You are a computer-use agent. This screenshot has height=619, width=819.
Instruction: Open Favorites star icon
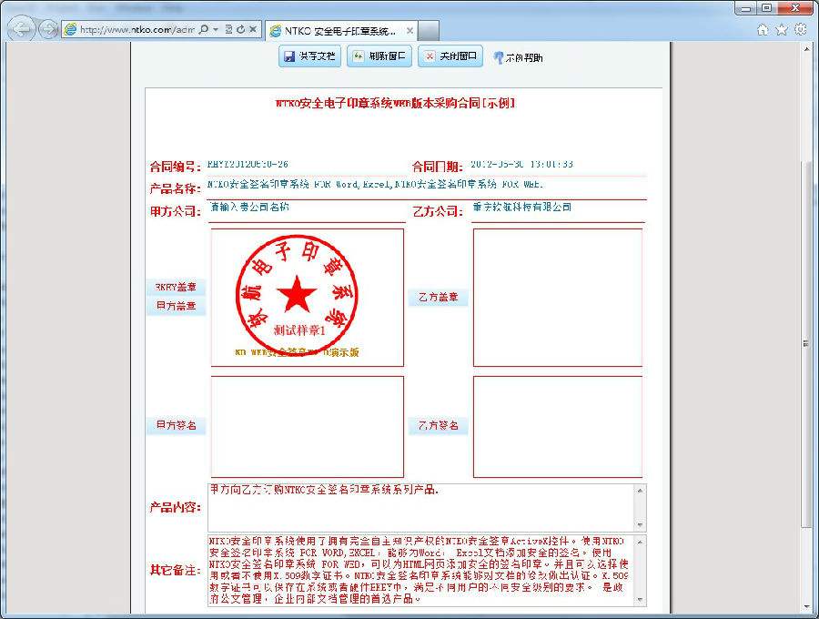click(782, 30)
